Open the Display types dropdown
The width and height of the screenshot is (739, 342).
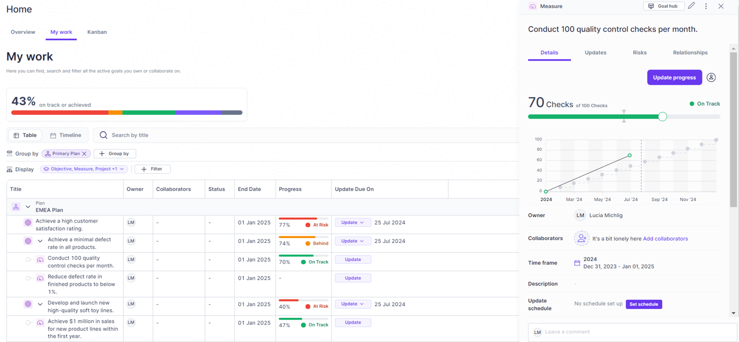(x=84, y=169)
